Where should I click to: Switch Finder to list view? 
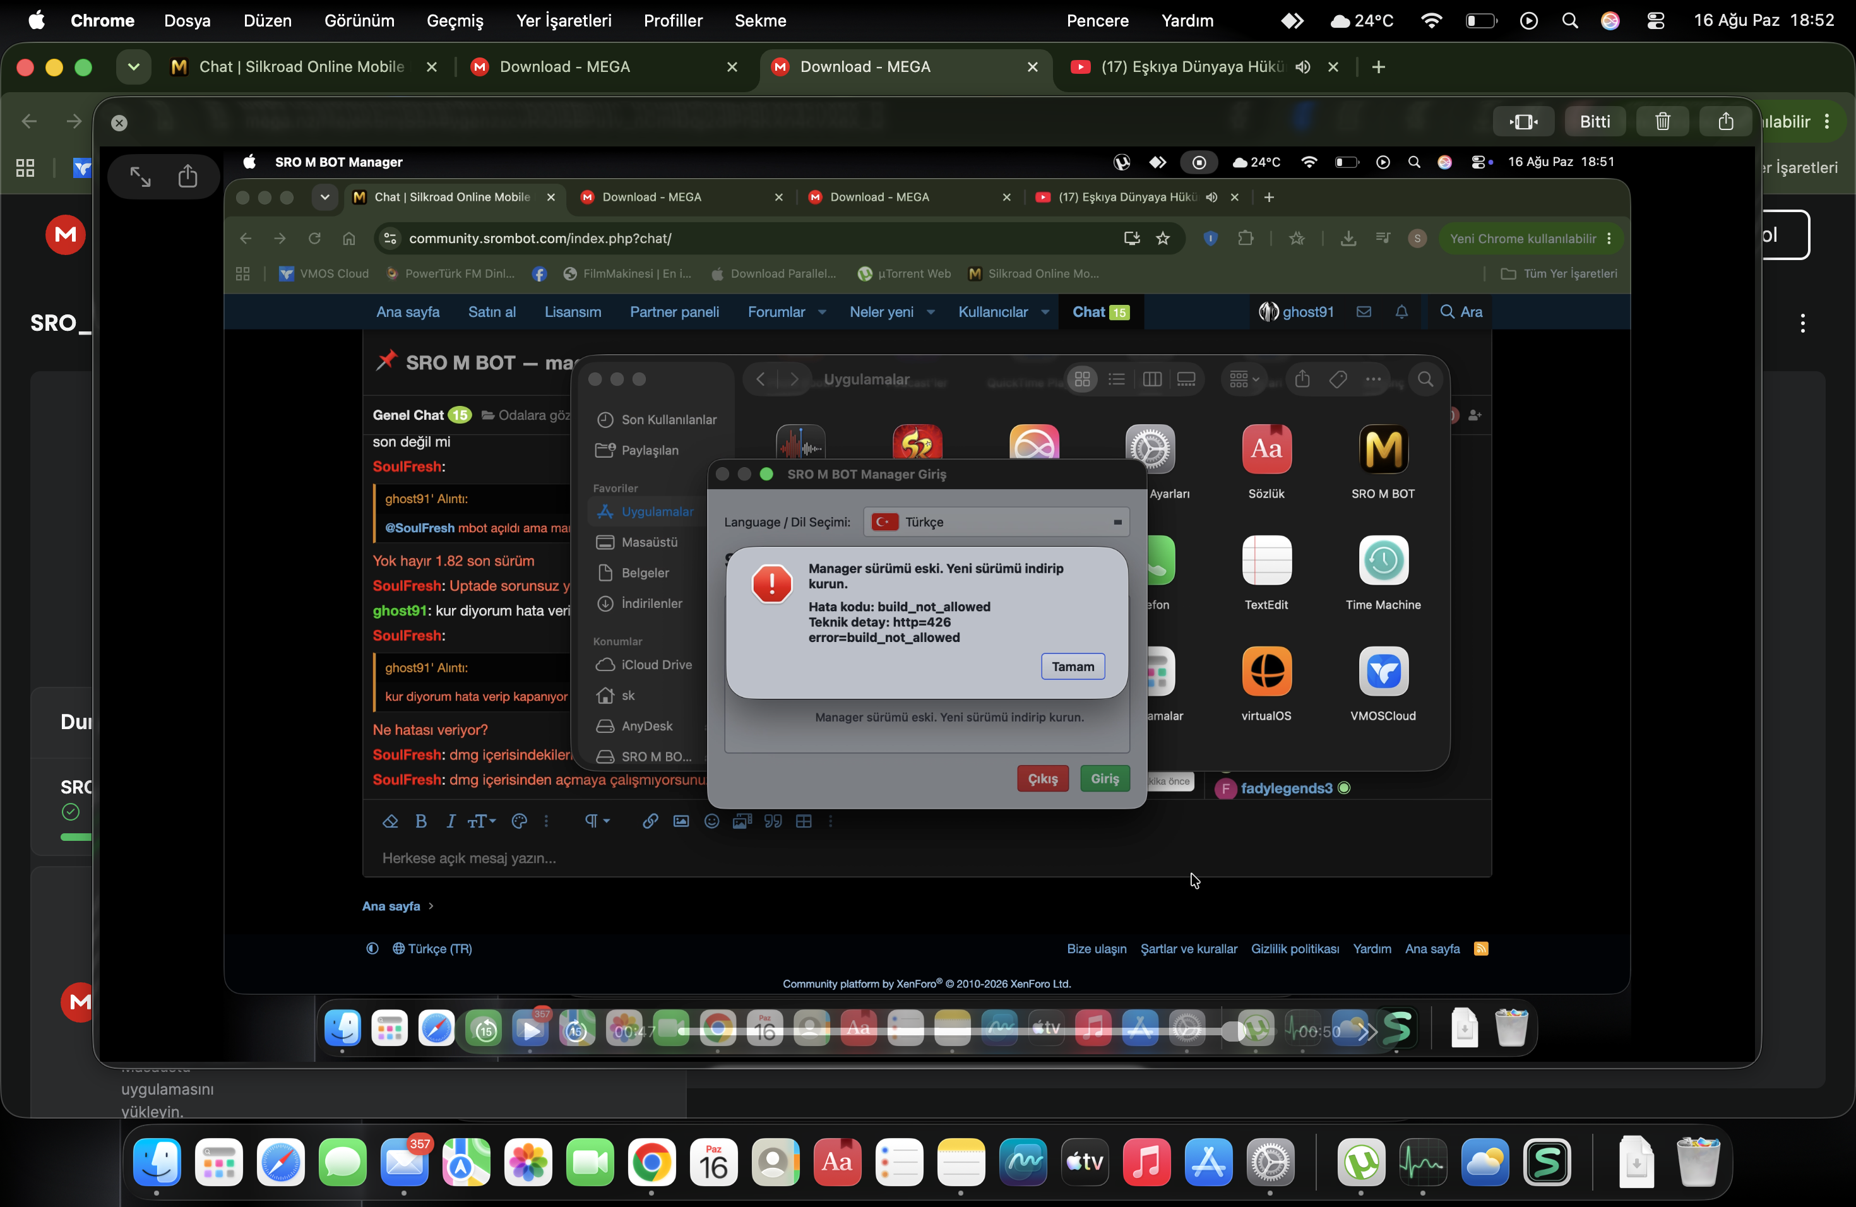1117,379
